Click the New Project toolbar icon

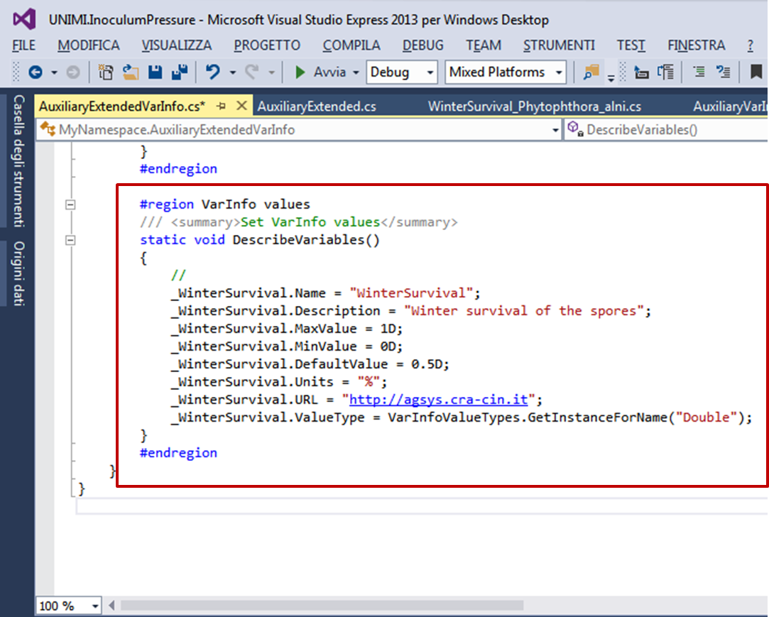pos(105,72)
